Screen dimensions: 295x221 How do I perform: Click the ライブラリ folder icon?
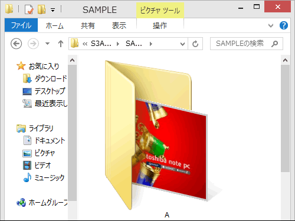(x=21, y=128)
